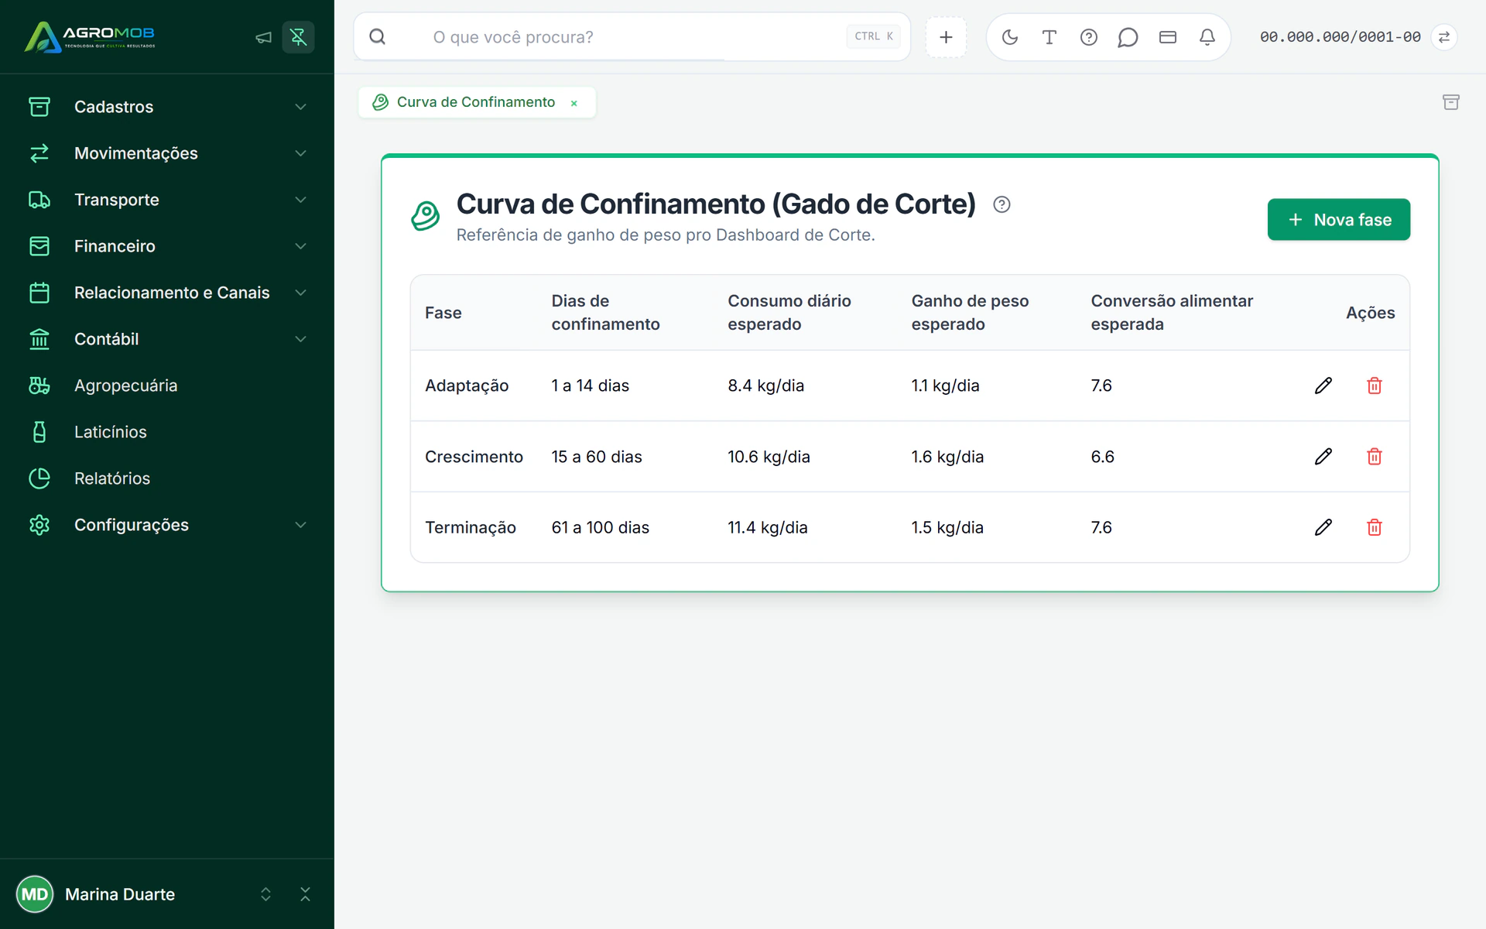Image resolution: width=1486 pixels, height=929 pixels.
Task: Click the '15 a 60 dias' cell
Action: point(597,457)
